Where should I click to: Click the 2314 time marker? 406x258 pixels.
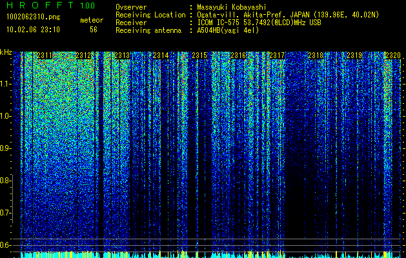click(x=161, y=55)
